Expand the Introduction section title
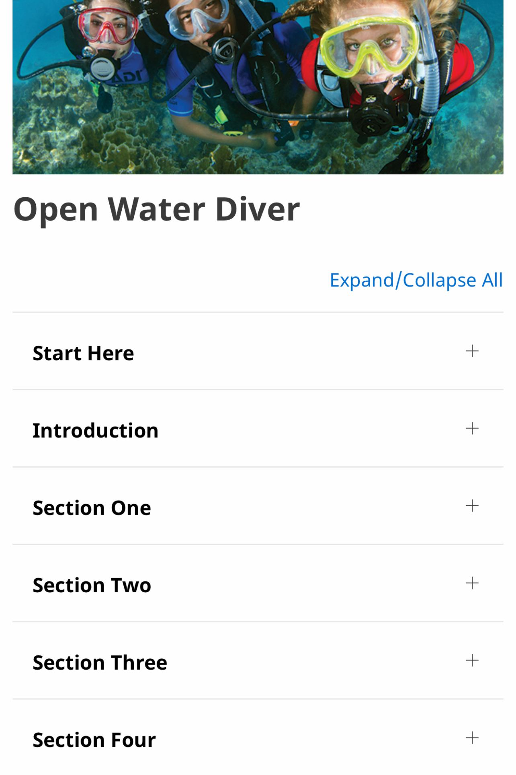 [96, 431]
